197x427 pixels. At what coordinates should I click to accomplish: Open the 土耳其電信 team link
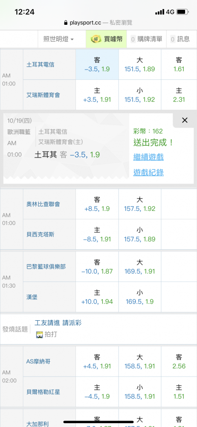point(40,64)
